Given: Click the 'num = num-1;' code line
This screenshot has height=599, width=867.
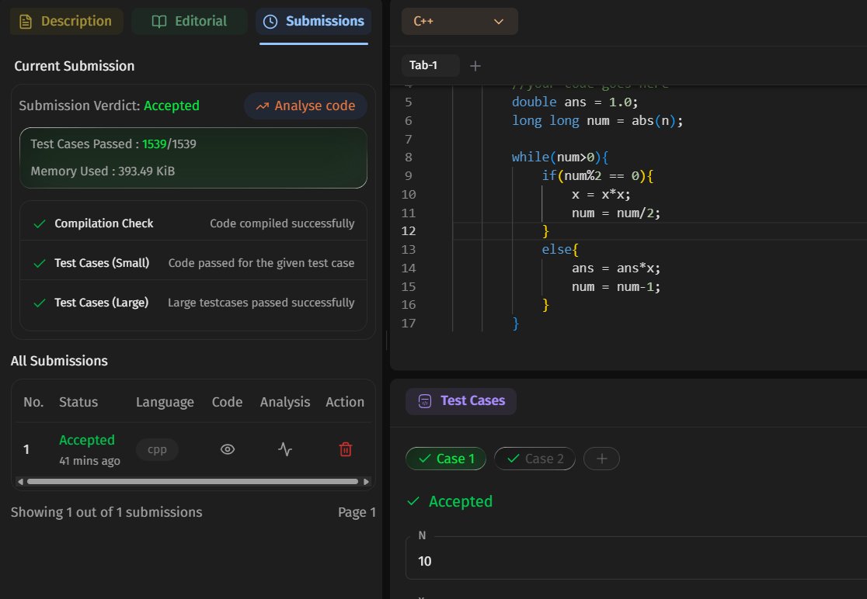Looking at the screenshot, I should [616, 287].
